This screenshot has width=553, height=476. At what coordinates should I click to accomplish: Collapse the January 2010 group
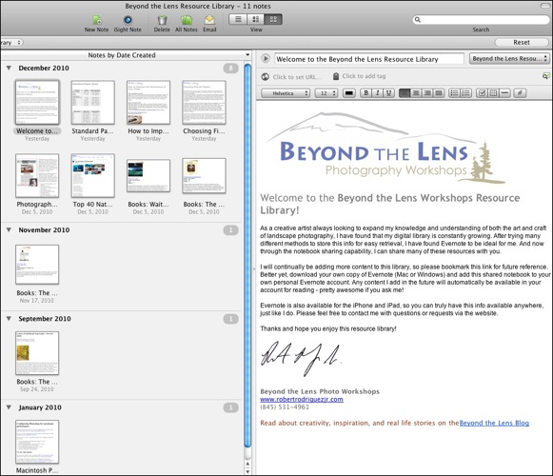[9, 407]
